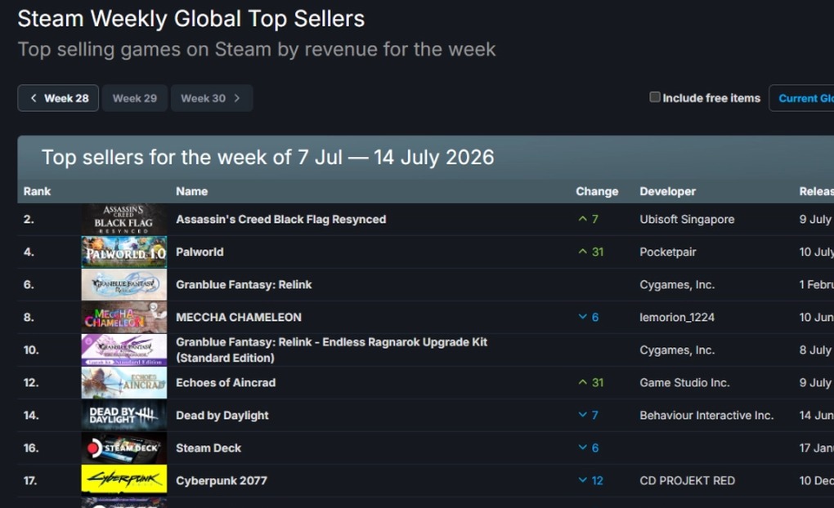Open Assassin's Creed Black Flag Resynced thumbnail
This screenshot has height=508, width=834.
coord(124,219)
